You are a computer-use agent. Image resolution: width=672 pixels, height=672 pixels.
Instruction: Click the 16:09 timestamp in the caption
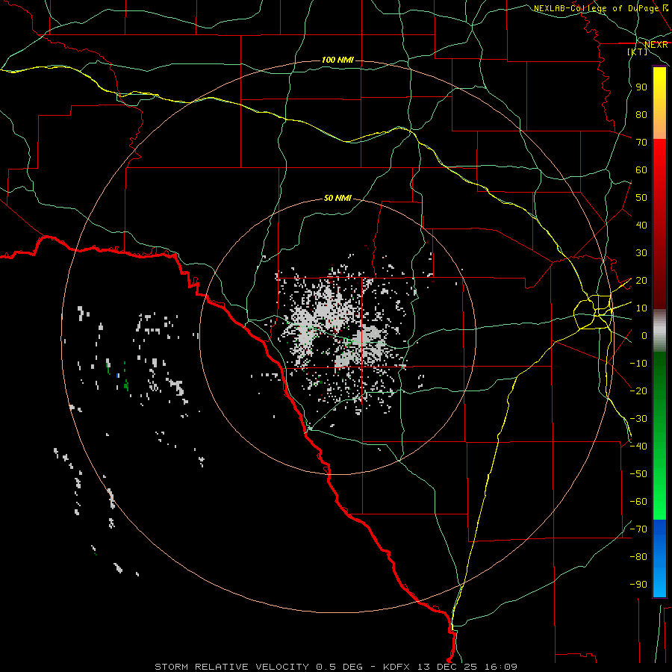point(501,667)
